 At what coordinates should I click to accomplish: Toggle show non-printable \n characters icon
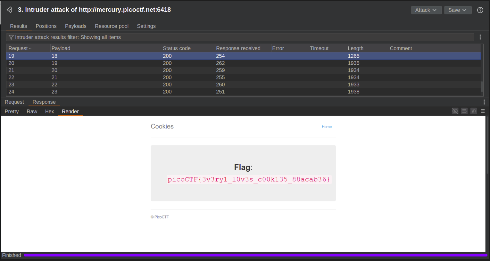pos(474,111)
